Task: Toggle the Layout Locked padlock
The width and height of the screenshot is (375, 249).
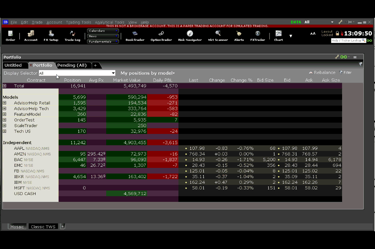Action: [337, 33]
